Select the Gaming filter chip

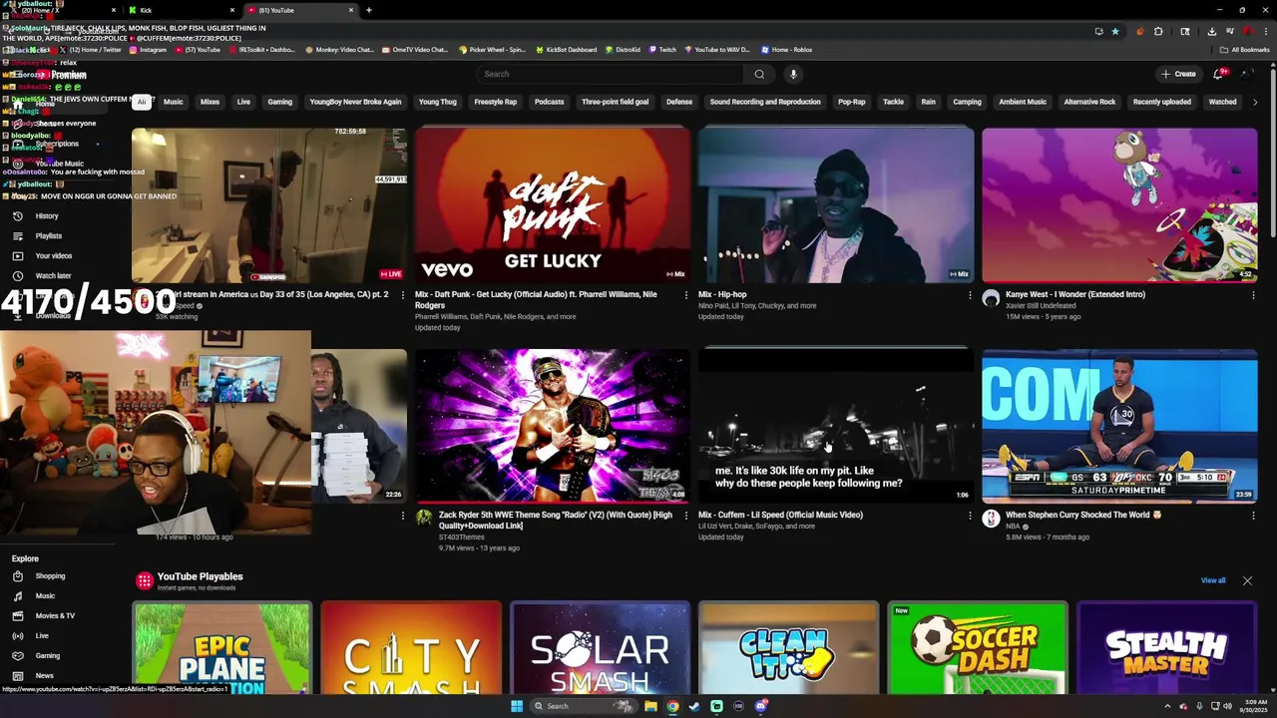tap(279, 102)
